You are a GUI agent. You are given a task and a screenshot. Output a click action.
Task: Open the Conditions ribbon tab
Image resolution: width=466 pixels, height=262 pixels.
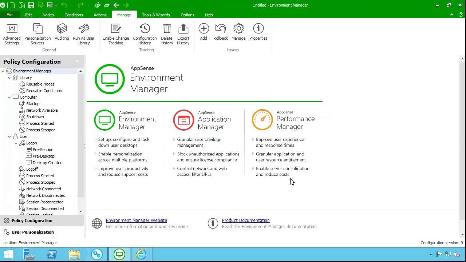74,15
